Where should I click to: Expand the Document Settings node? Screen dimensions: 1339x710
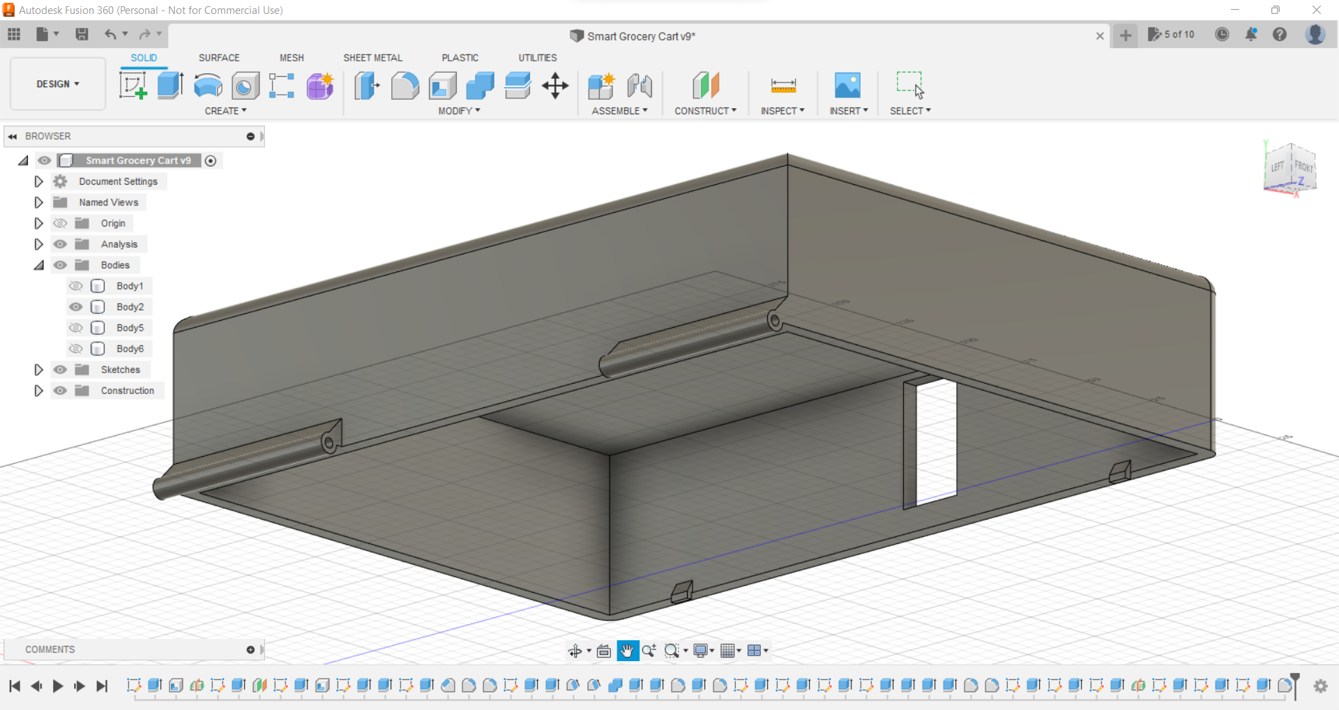click(x=38, y=181)
